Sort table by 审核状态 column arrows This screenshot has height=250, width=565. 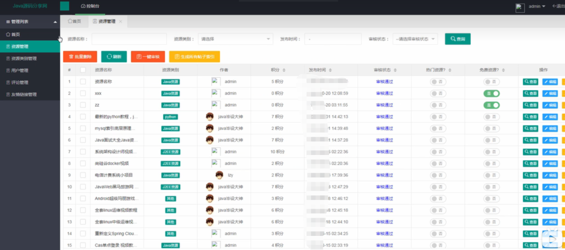(395, 70)
